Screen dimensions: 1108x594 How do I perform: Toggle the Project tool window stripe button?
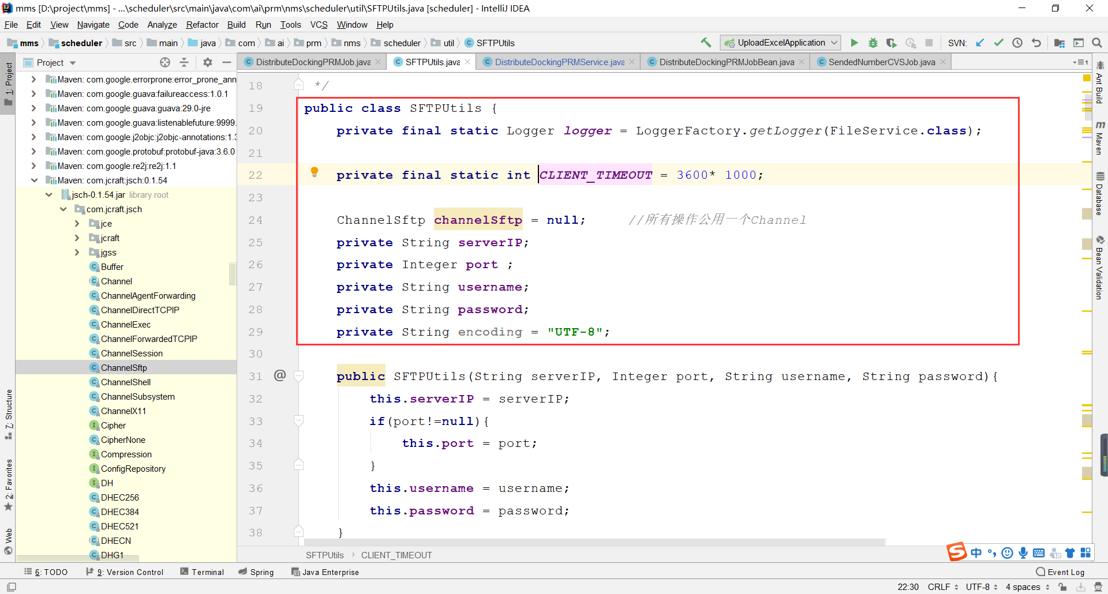(8, 84)
